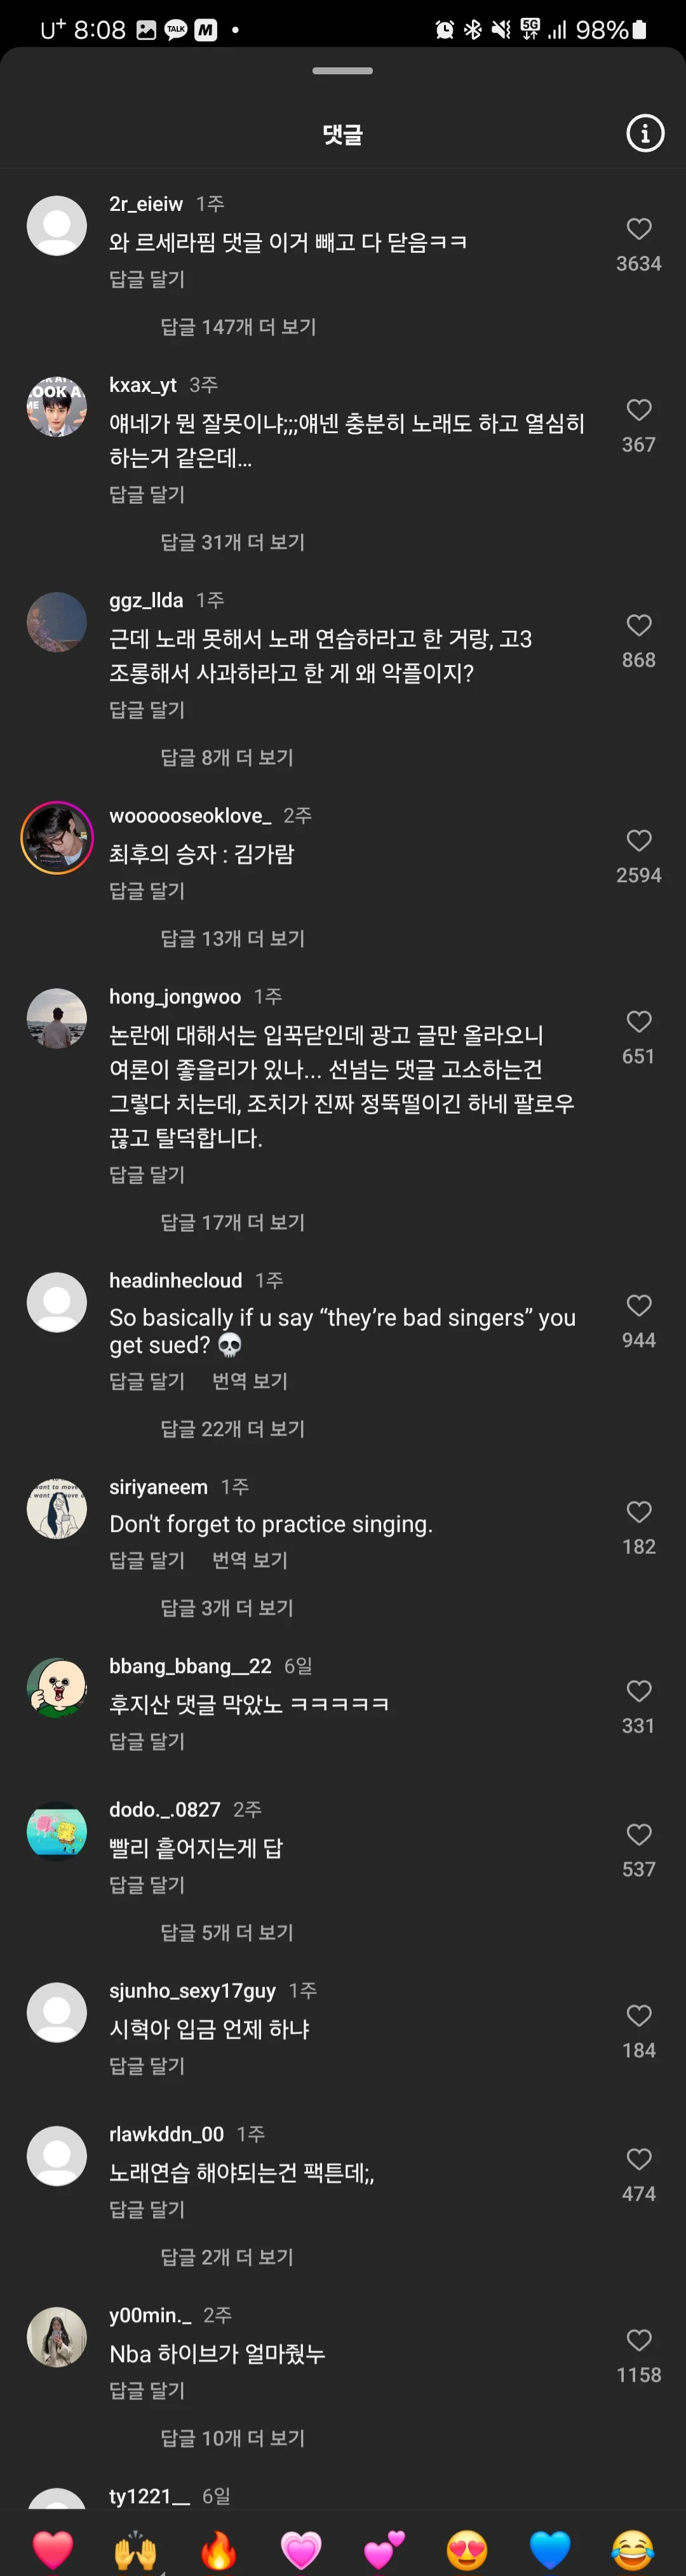Send the fire emoji reaction
The image size is (686, 2576).
coord(218,2549)
